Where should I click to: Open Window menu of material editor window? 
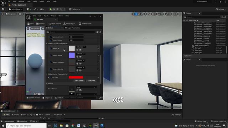53,16
